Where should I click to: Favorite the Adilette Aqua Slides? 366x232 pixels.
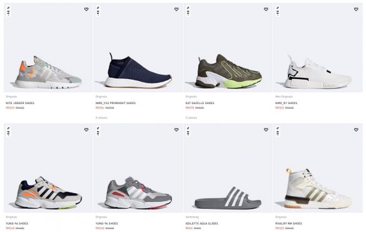(266, 130)
